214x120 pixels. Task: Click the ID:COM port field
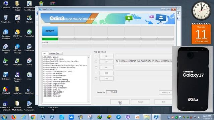50,46
